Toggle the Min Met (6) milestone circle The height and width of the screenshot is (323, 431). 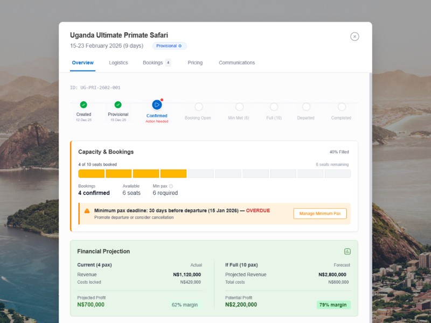238,107
